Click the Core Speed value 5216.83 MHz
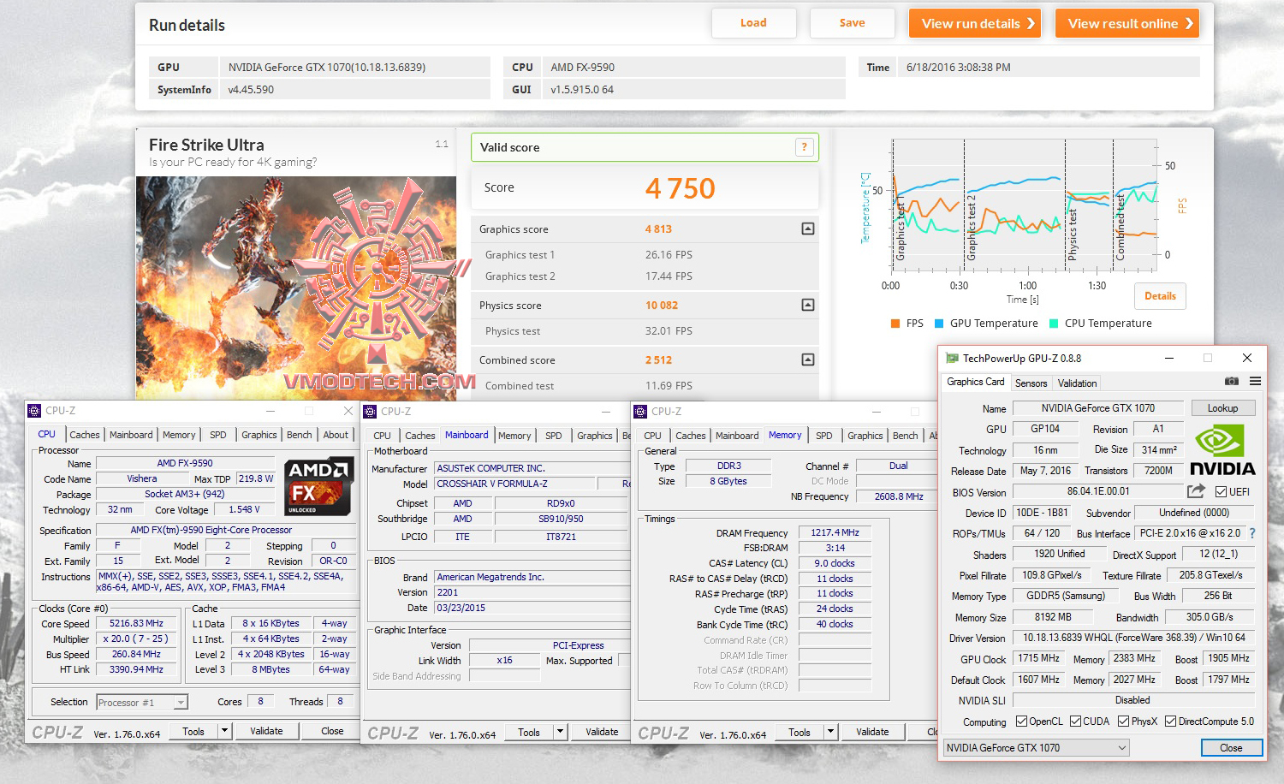The height and width of the screenshot is (784, 1284). pos(136,623)
